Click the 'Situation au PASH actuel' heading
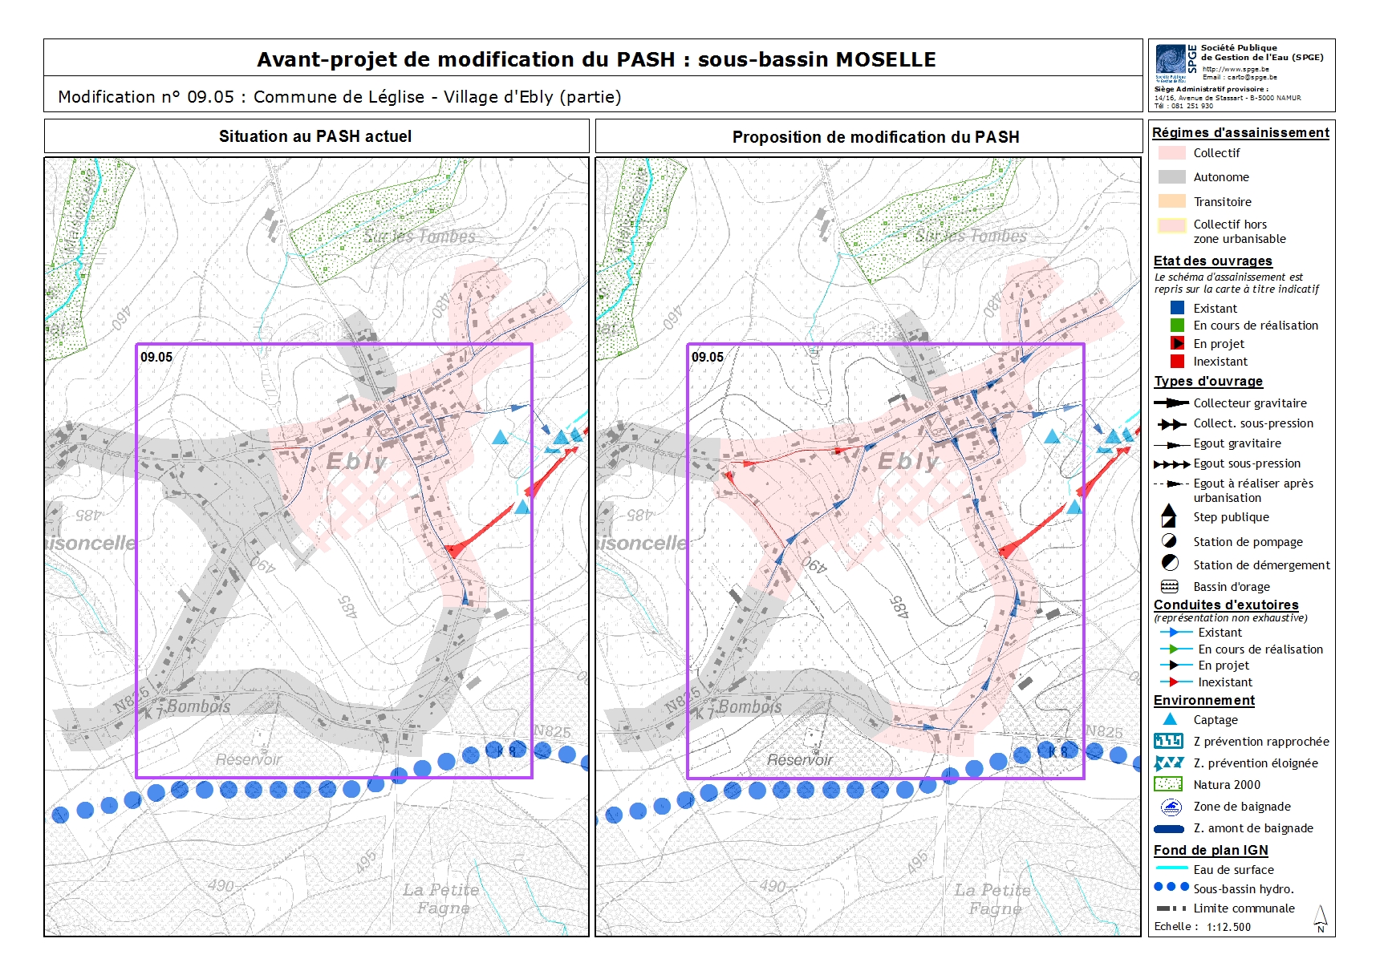Image resolution: width=1380 pixels, height=975 pixels. [x=315, y=136]
